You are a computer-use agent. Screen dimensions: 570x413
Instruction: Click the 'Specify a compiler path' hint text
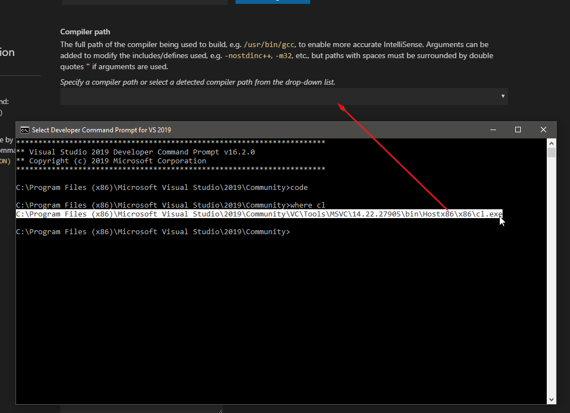[197, 82]
